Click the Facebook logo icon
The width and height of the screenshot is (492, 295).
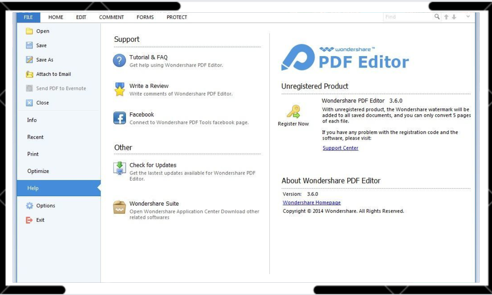pyautogui.click(x=119, y=118)
